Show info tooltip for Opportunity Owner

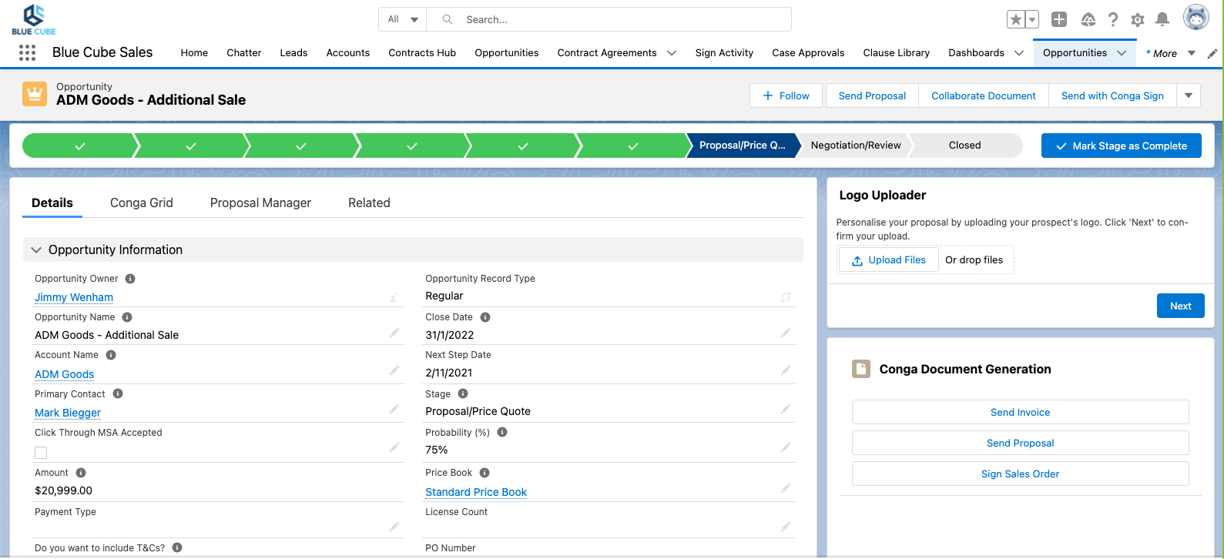click(x=130, y=279)
